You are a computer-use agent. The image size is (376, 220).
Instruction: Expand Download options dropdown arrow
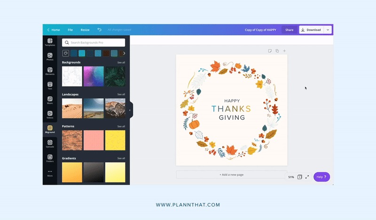[x=328, y=30]
